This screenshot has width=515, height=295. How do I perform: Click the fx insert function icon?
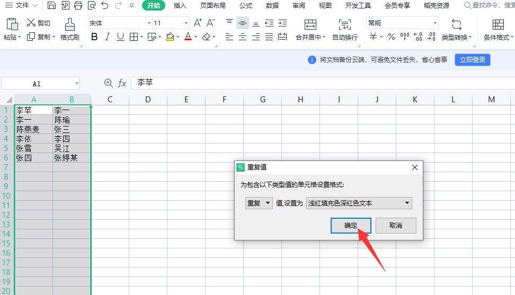pyautogui.click(x=122, y=83)
